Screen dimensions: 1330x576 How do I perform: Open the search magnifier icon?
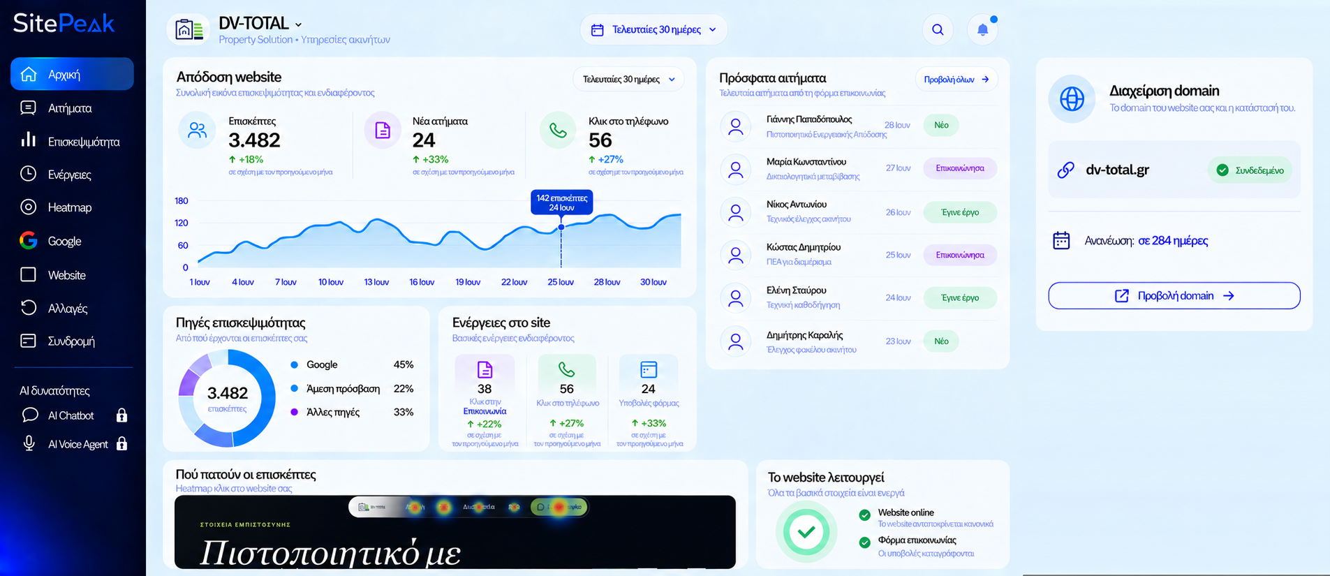point(938,29)
